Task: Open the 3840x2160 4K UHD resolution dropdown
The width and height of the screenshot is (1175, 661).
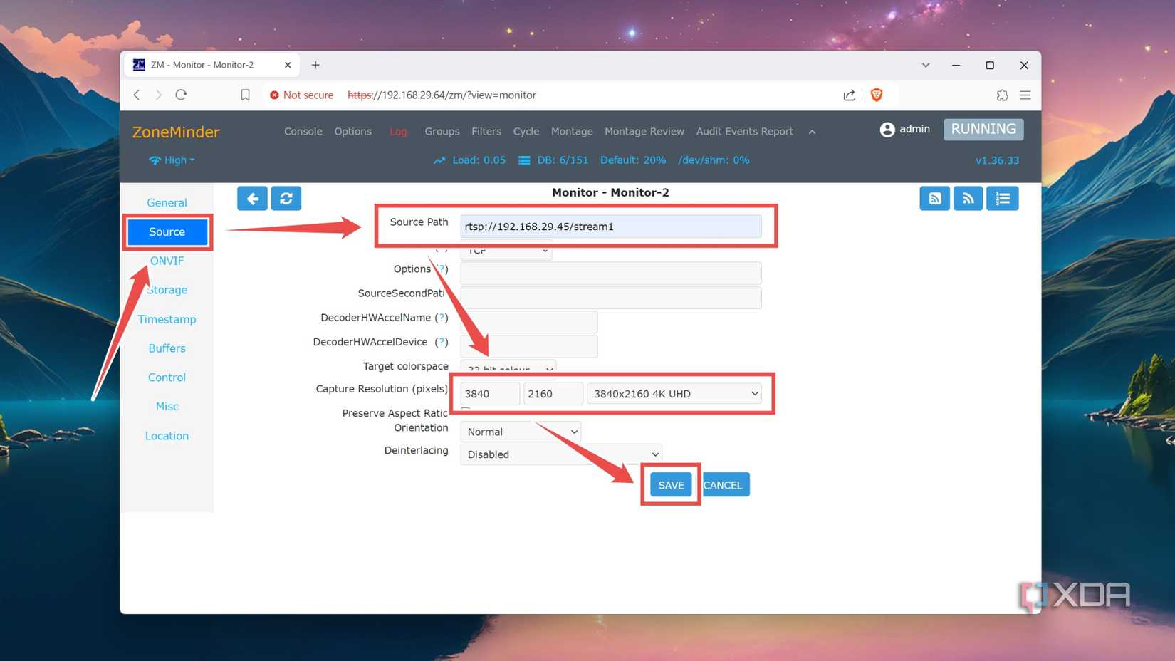Action: pos(674,394)
